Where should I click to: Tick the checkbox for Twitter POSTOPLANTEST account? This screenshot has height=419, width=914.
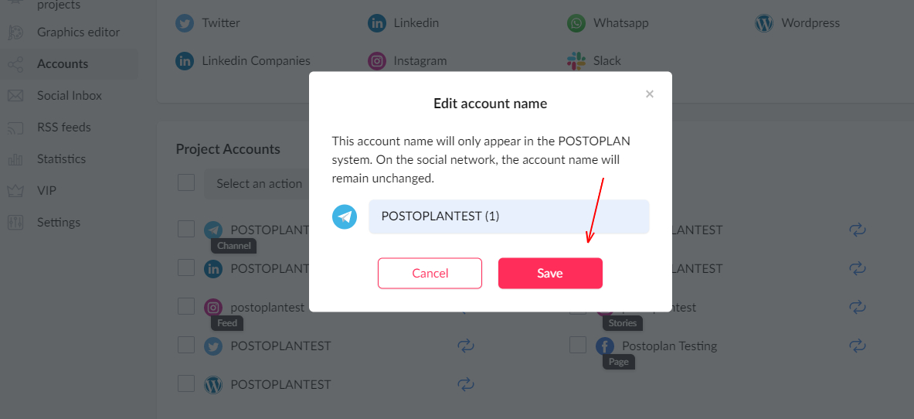186,345
